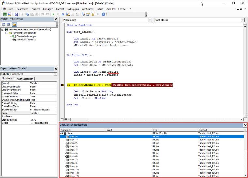This screenshot has width=248, height=178.
Task: Collapse the Microsoft Excel Objekte folder
Action: point(6,33)
